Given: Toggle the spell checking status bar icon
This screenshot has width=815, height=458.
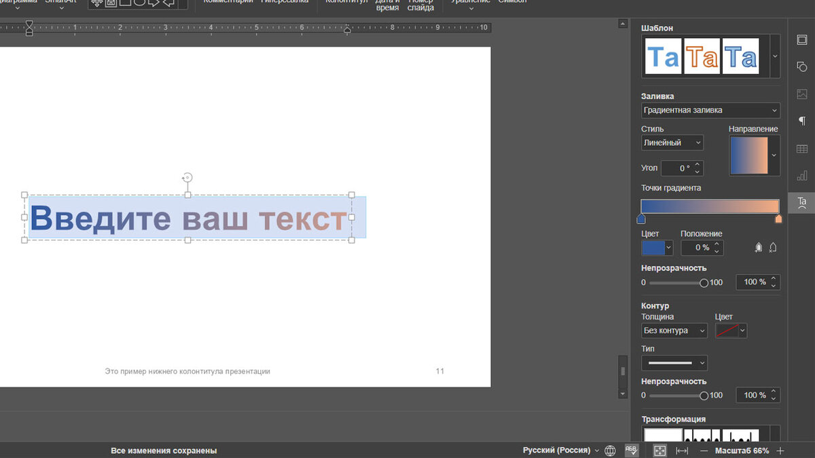Looking at the screenshot, I should coord(632,451).
